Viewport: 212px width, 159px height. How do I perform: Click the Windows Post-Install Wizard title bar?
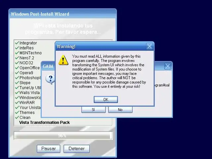[x=63, y=14]
